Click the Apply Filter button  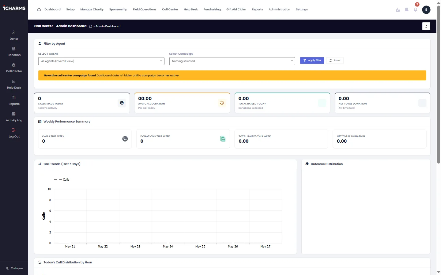pyautogui.click(x=312, y=61)
